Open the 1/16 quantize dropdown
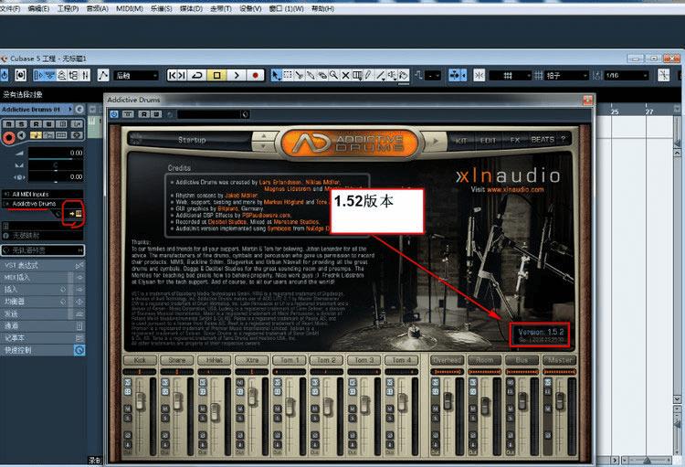The width and height of the screenshot is (685, 467). point(626,76)
